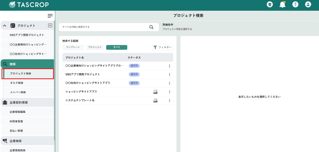Image resolution: width=319 pixels, height=152 pixels.
Task: Click プロジェクト特性を選択する link
Action: point(177,29)
